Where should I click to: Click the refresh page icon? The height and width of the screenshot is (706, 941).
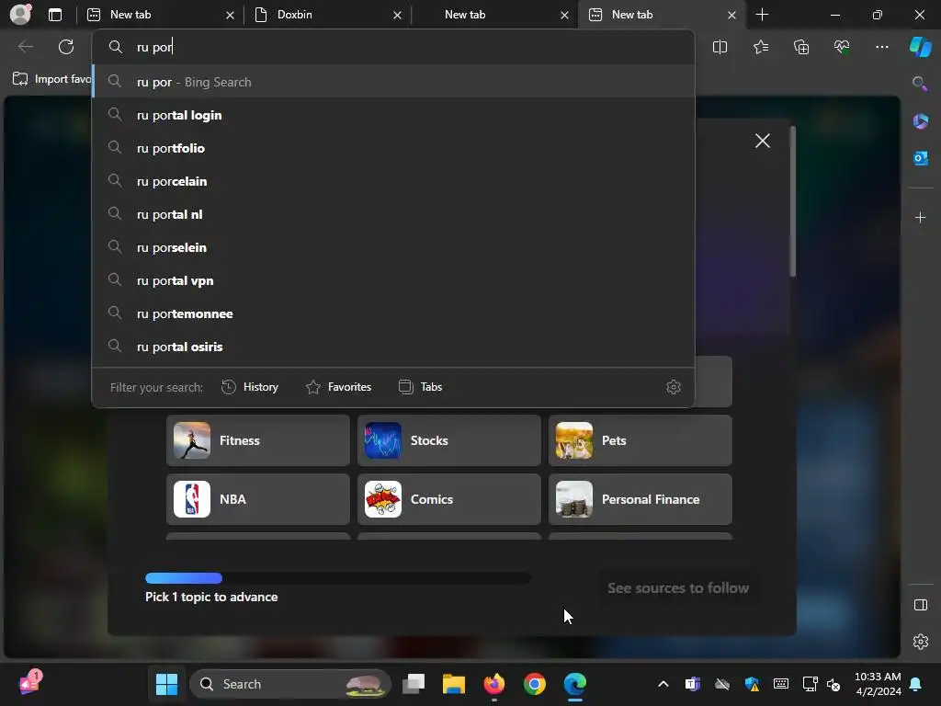(x=66, y=47)
